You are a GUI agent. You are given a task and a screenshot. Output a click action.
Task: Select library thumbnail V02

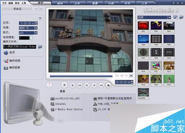[156, 27]
